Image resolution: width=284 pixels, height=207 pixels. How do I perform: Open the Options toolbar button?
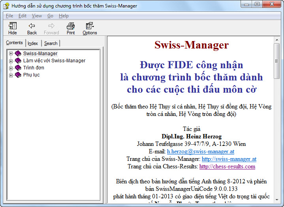pos(90,28)
